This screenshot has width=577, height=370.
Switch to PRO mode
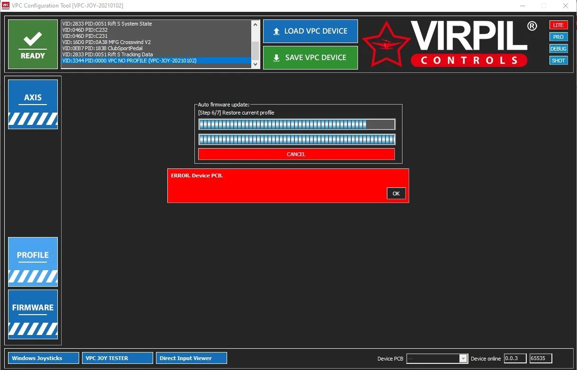coord(559,37)
